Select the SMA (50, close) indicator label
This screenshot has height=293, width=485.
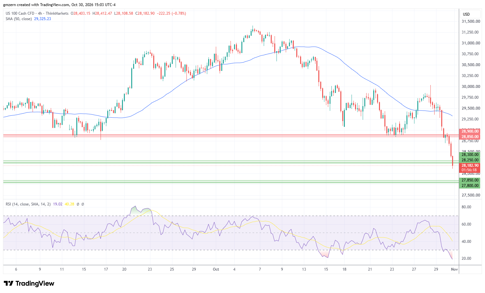coord(19,19)
